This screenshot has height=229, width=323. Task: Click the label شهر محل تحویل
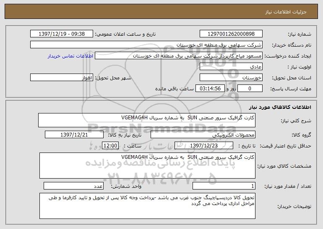[113, 78]
